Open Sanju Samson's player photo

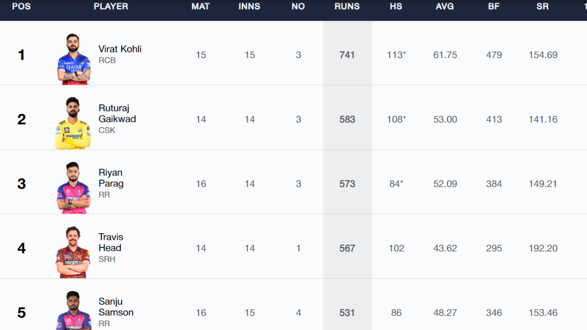[73, 311]
